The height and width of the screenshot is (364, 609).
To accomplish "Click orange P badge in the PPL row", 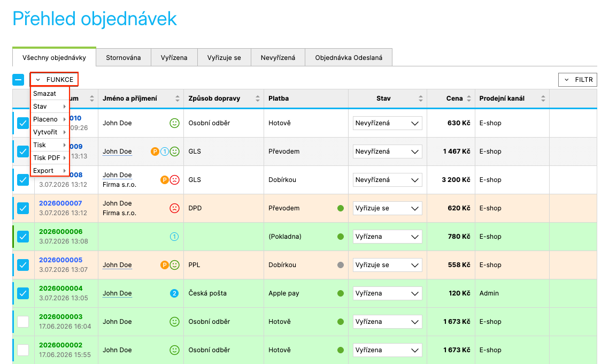I will click(165, 265).
